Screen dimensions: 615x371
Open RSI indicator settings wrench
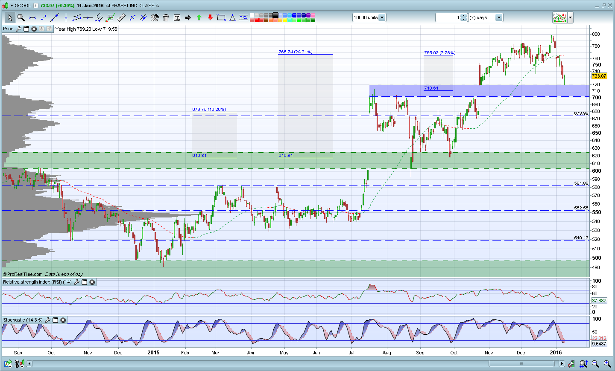coord(77,282)
